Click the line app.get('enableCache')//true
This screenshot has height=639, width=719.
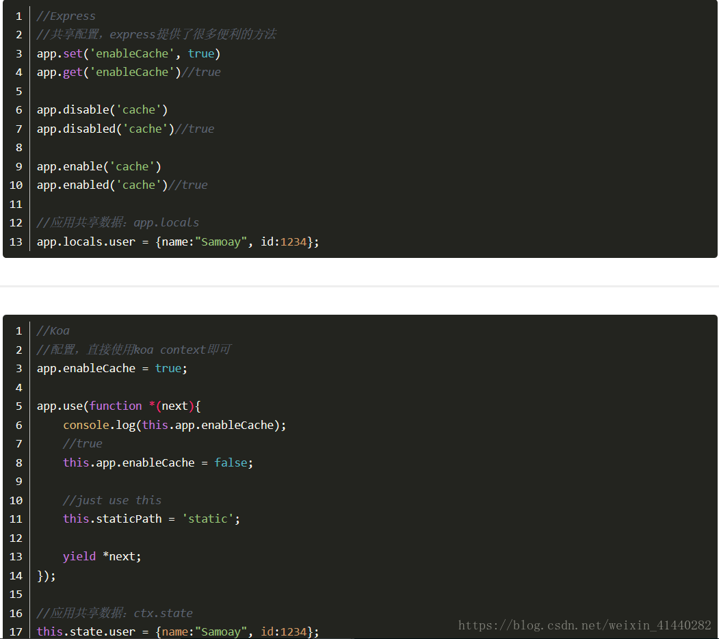pyautogui.click(x=129, y=73)
